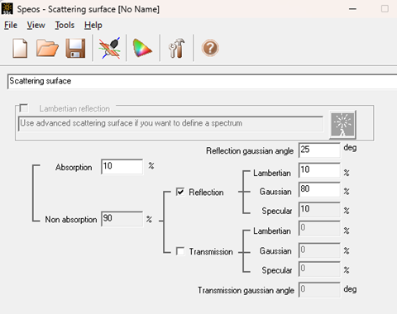
Task: Open the View menu
Action: [x=36, y=26]
